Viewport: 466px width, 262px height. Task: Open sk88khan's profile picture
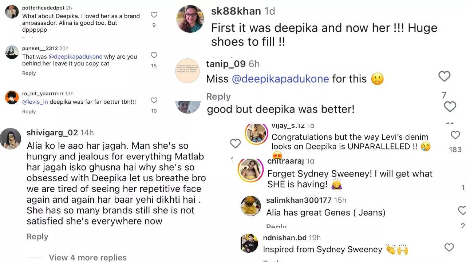(x=190, y=19)
